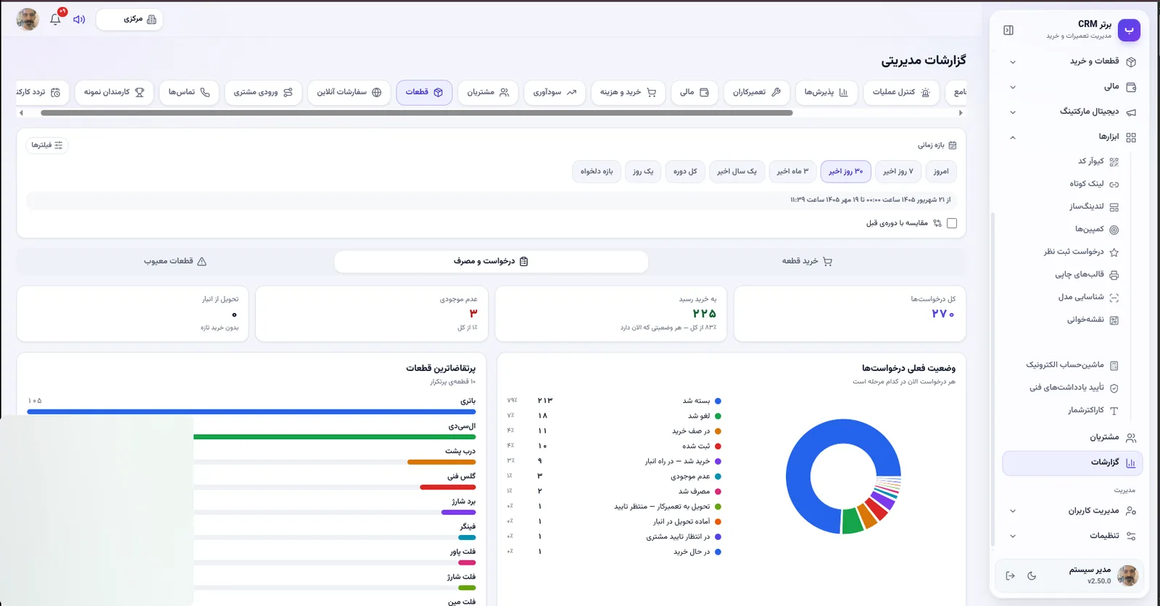Switch to مشتریان report tab
Viewport: 1160px width, 606px height.
[488, 92]
